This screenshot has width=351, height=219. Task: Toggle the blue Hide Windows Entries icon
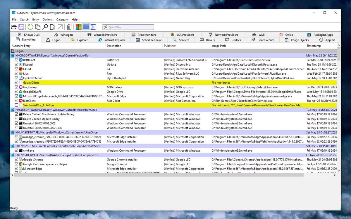tap(86, 27)
